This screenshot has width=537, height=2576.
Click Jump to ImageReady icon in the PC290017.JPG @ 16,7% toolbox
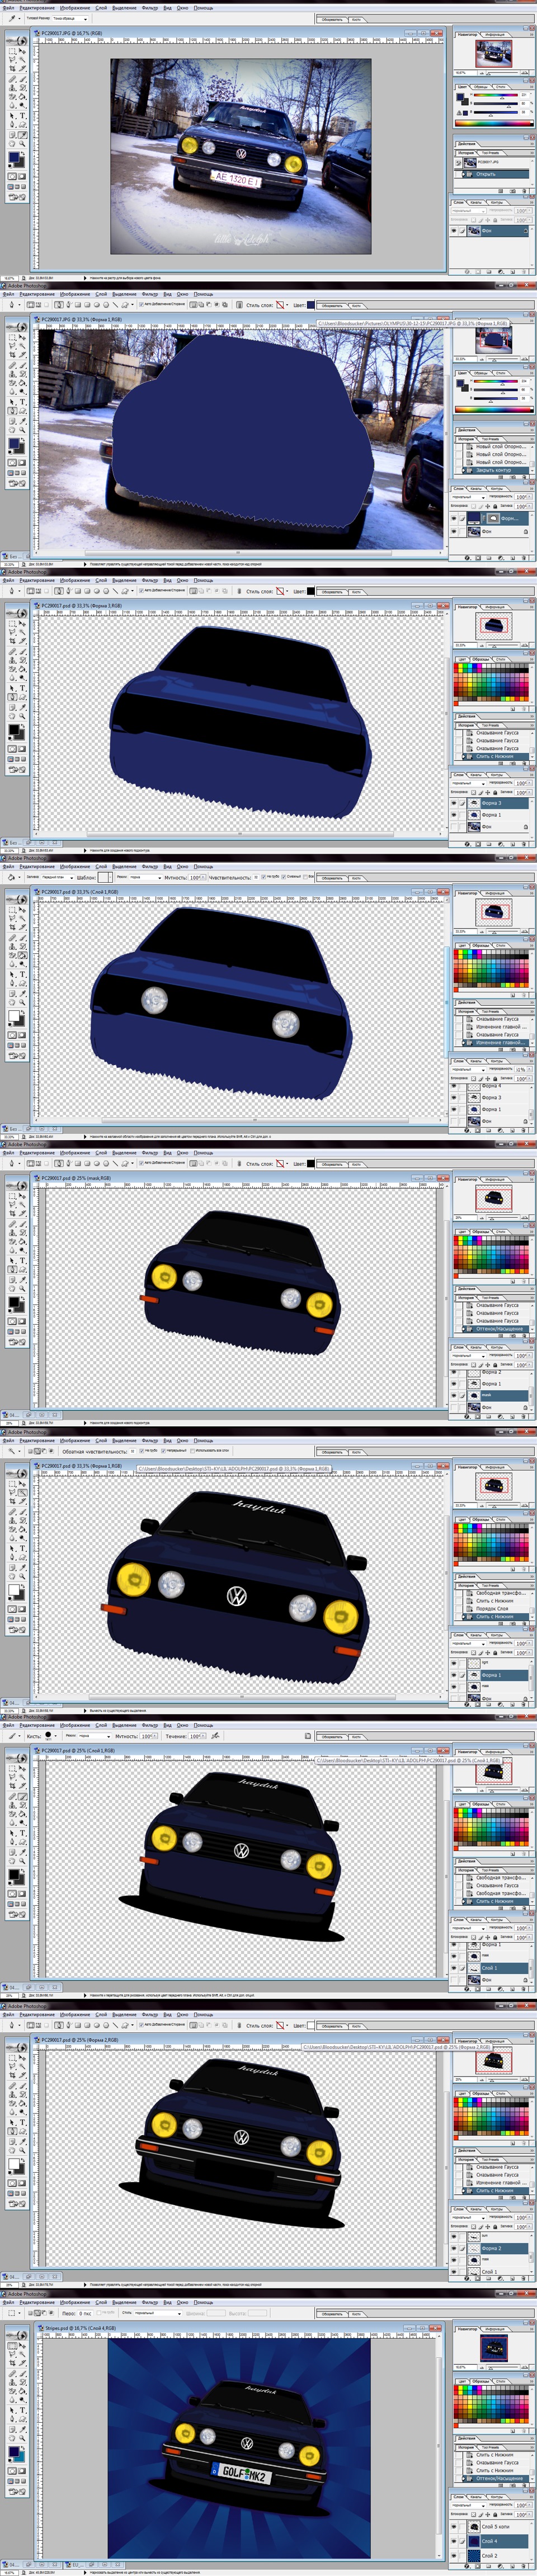point(17,197)
